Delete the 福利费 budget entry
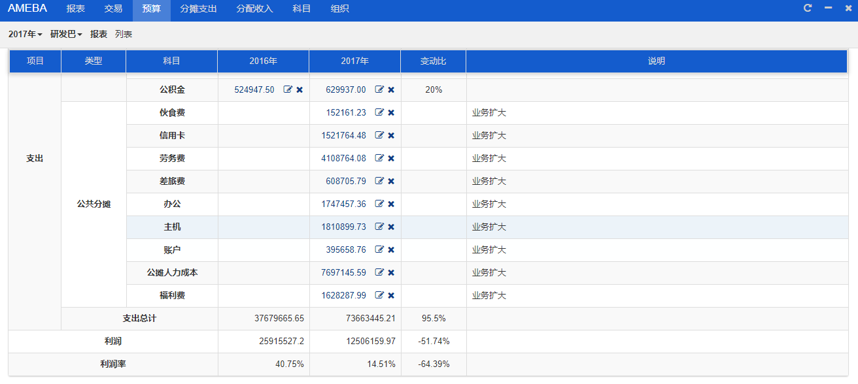Viewport: 858px width, 384px height. [391, 295]
